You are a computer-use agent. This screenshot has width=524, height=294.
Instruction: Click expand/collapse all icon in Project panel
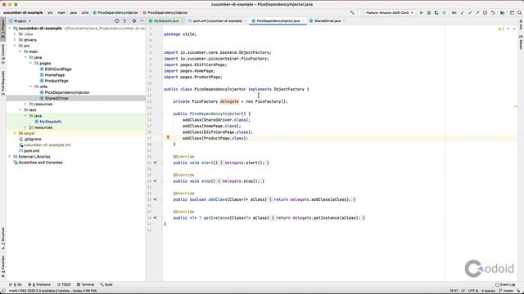pos(124,20)
